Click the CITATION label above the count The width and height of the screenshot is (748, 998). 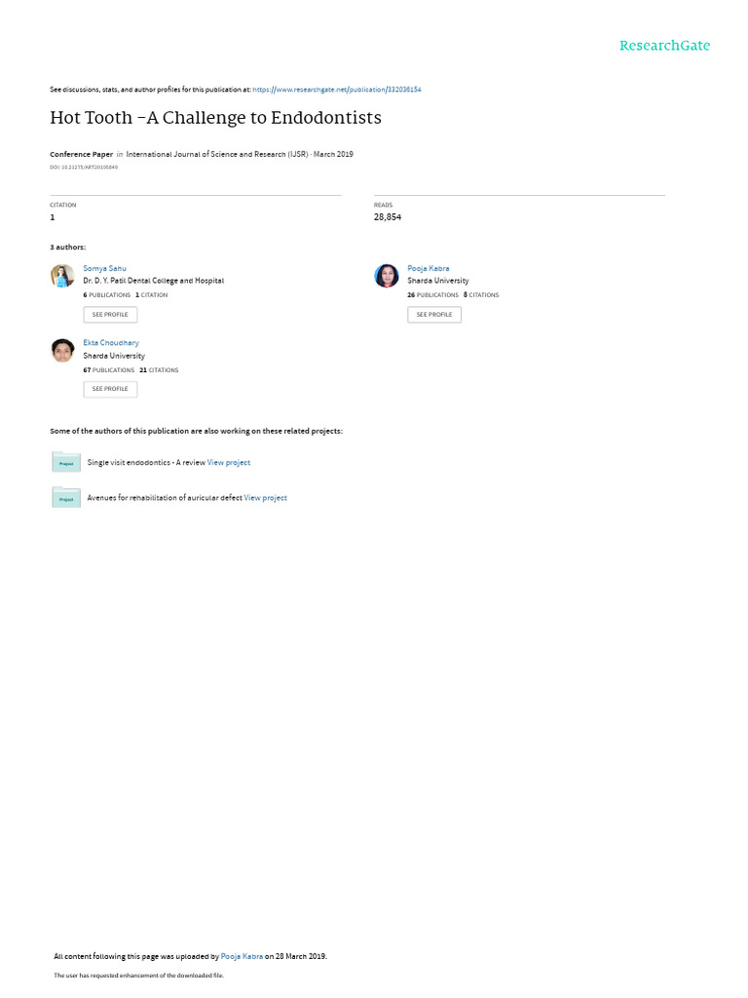click(63, 205)
